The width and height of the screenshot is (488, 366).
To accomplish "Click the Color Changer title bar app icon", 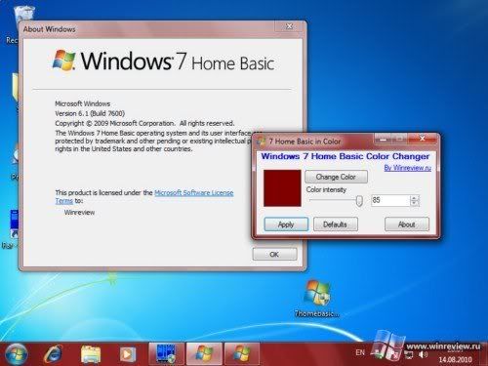I will point(262,142).
